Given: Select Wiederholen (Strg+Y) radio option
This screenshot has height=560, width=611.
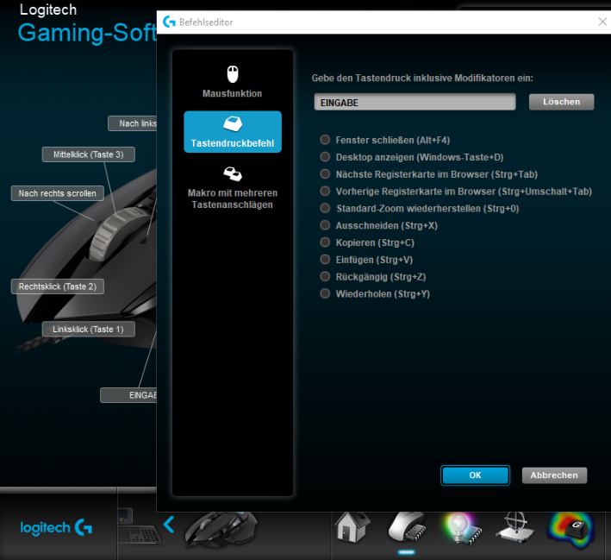Looking at the screenshot, I should pyautogui.click(x=325, y=293).
